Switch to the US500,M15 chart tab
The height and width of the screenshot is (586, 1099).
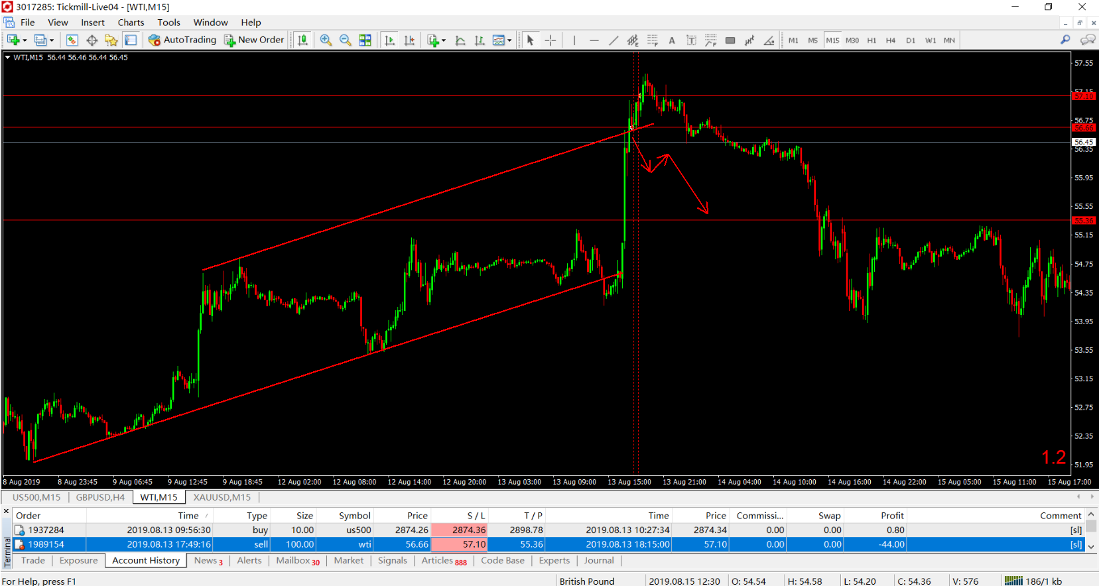(36, 497)
